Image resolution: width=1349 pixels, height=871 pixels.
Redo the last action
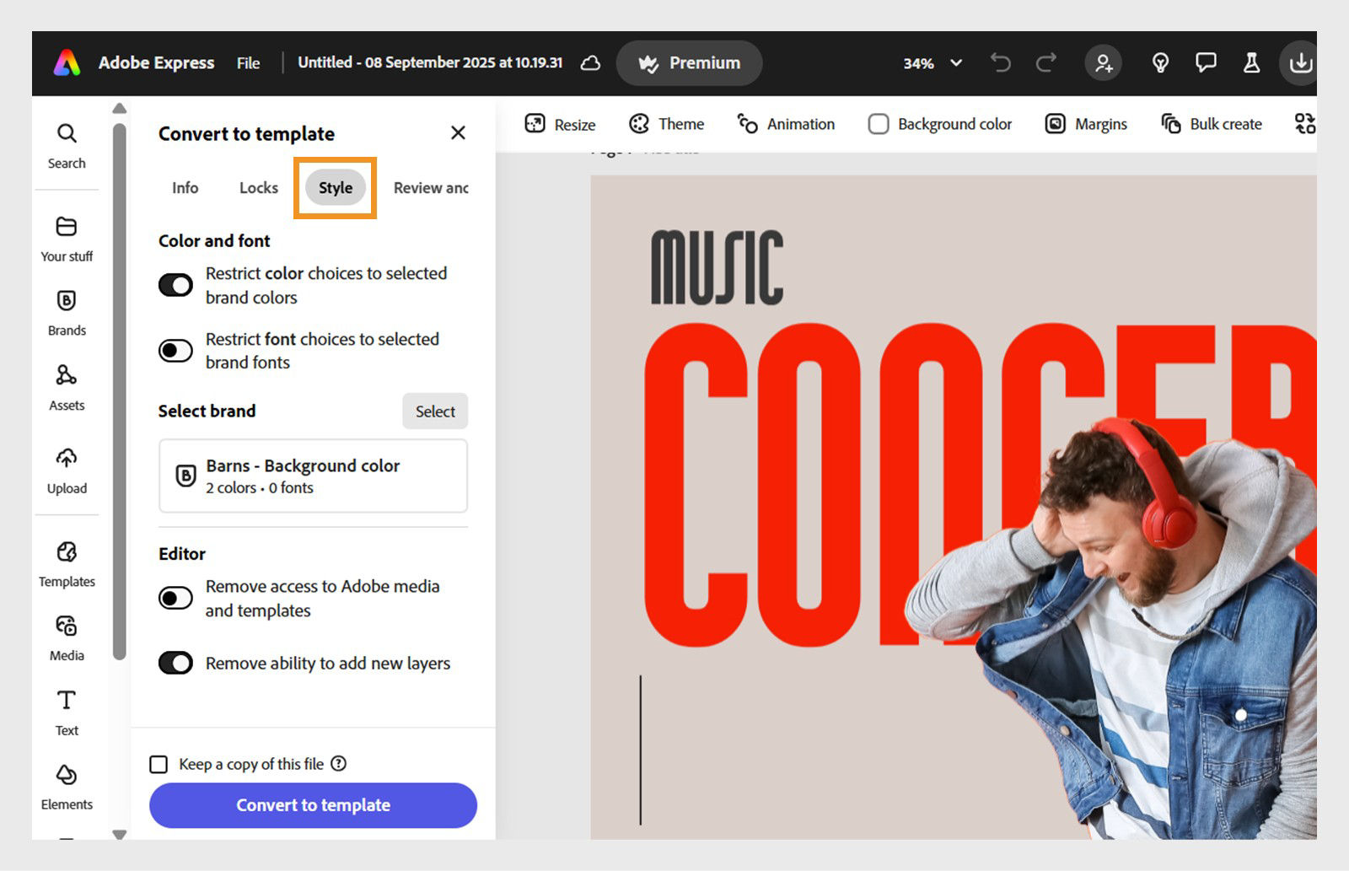(x=1046, y=63)
